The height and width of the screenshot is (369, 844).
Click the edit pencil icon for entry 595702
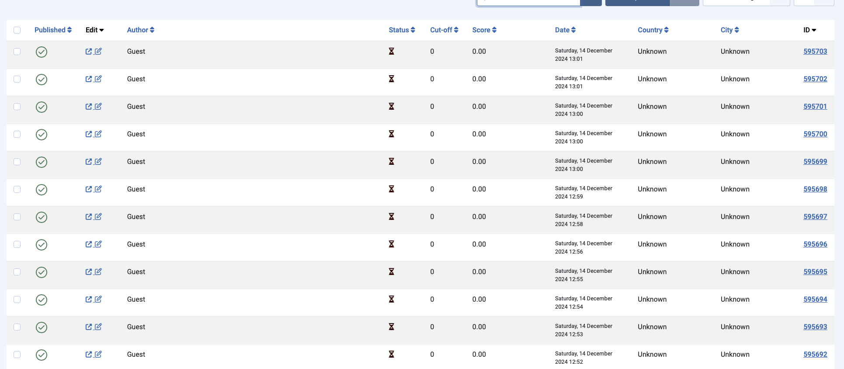[98, 79]
